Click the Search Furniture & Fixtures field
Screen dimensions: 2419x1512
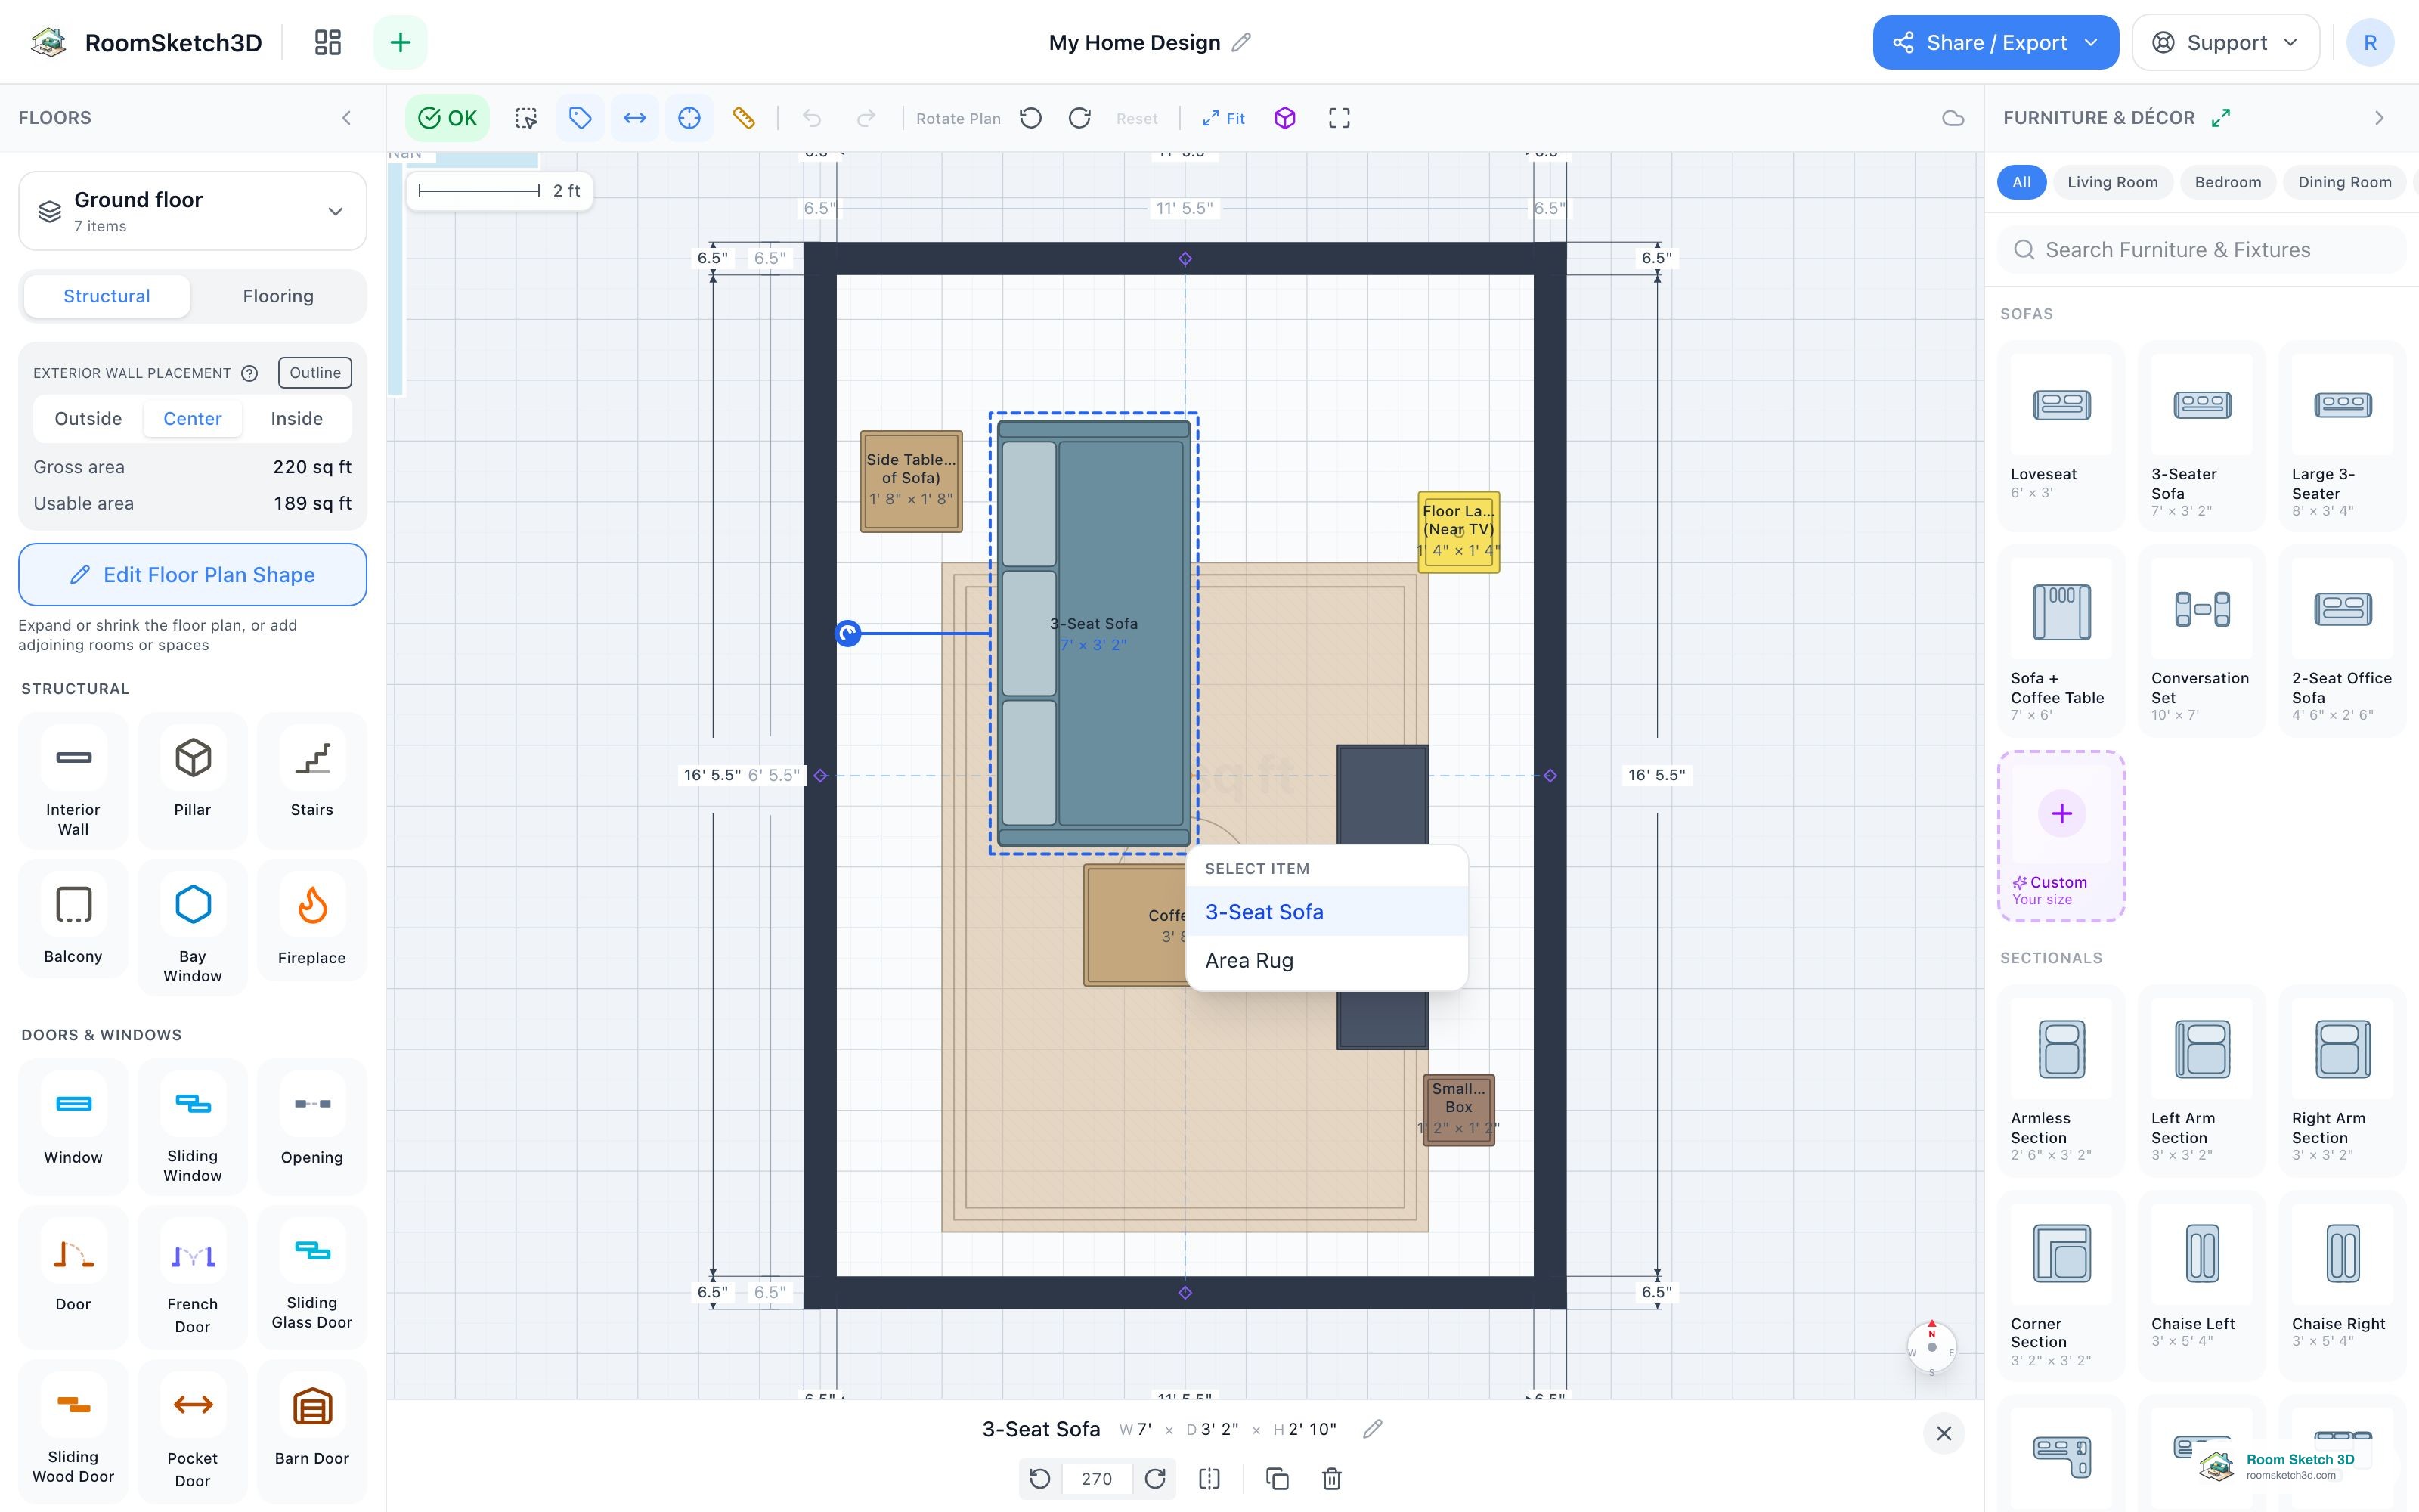click(x=2201, y=250)
